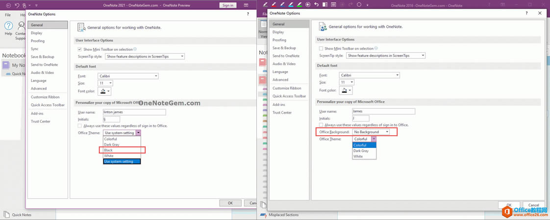Image resolution: width=550 pixels, height=220 pixels.
Task: Click the circle touch mode icon in OneNote 2016 toolbar
Action: click(x=359, y=4)
